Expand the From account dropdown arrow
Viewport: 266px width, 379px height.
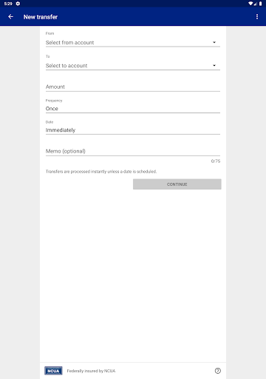tap(214, 42)
